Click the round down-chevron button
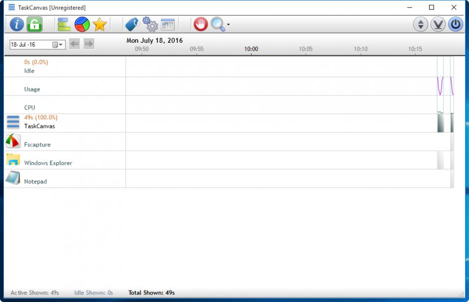Screen dimensions: 469x302 [x=438, y=24]
